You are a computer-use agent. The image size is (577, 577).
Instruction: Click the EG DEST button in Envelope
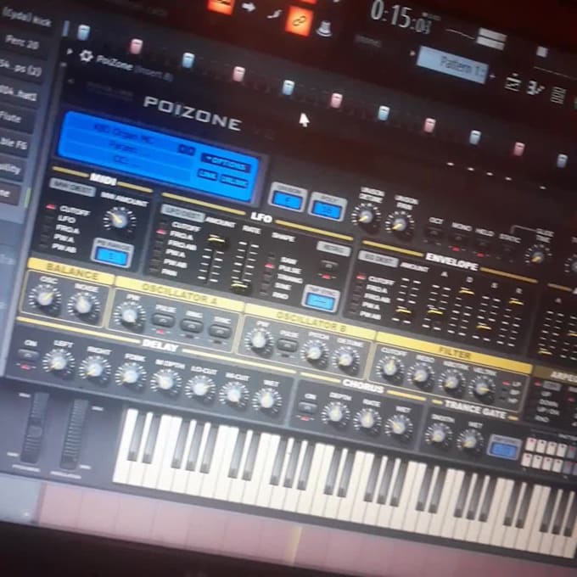[378, 259]
